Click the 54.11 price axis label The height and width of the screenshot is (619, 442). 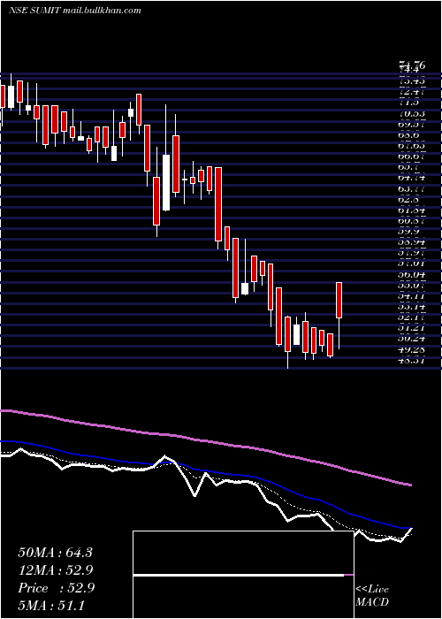[412, 295]
